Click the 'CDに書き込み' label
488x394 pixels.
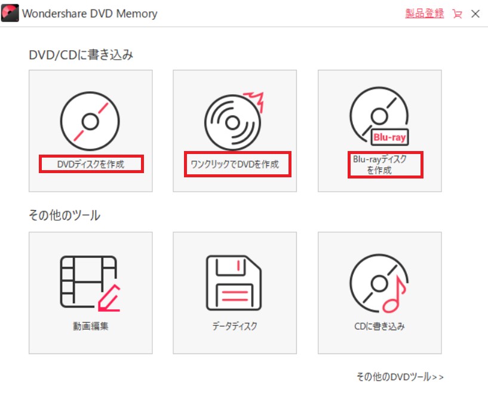379,326
